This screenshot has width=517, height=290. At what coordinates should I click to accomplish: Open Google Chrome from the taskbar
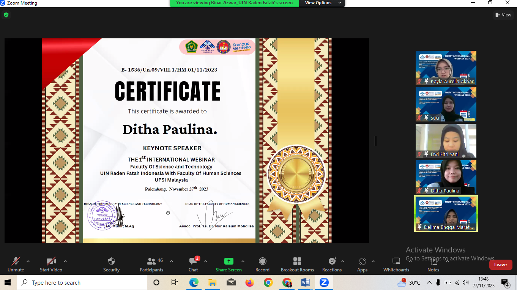pyautogui.click(x=268, y=282)
